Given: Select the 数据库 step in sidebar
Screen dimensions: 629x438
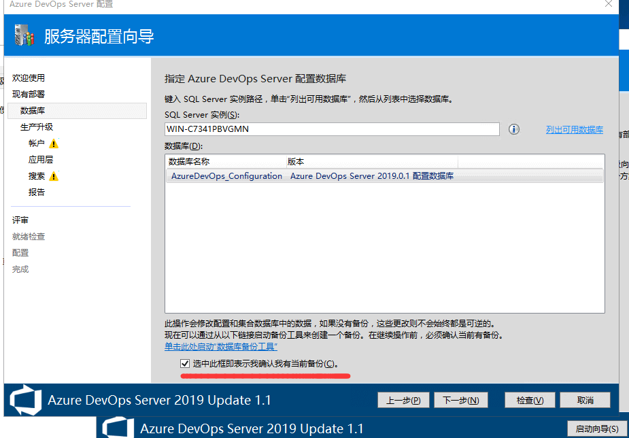Looking at the screenshot, I should (x=33, y=110).
